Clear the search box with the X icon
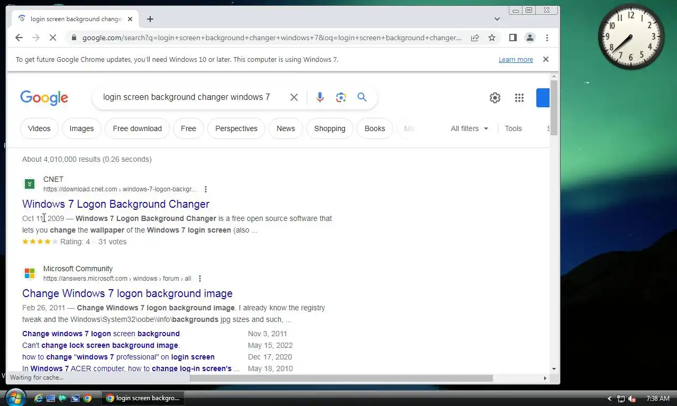The image size is (677, 406). (x=294, y=97)
